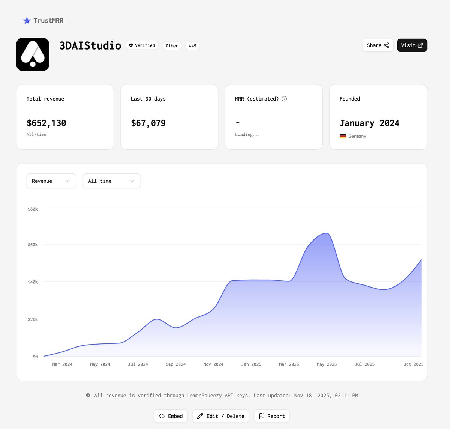The image size is (450, 429).
Task: Click the $20k y-axis label
Action: point(33,319)
